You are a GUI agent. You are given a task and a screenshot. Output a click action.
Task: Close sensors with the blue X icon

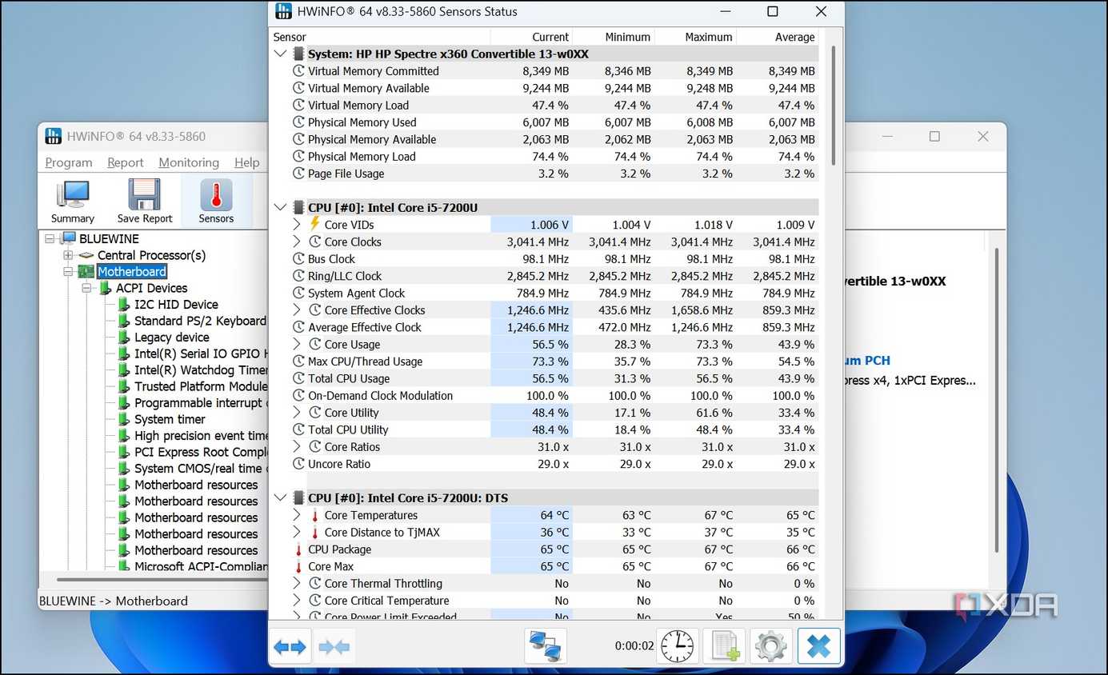point(819,645)
